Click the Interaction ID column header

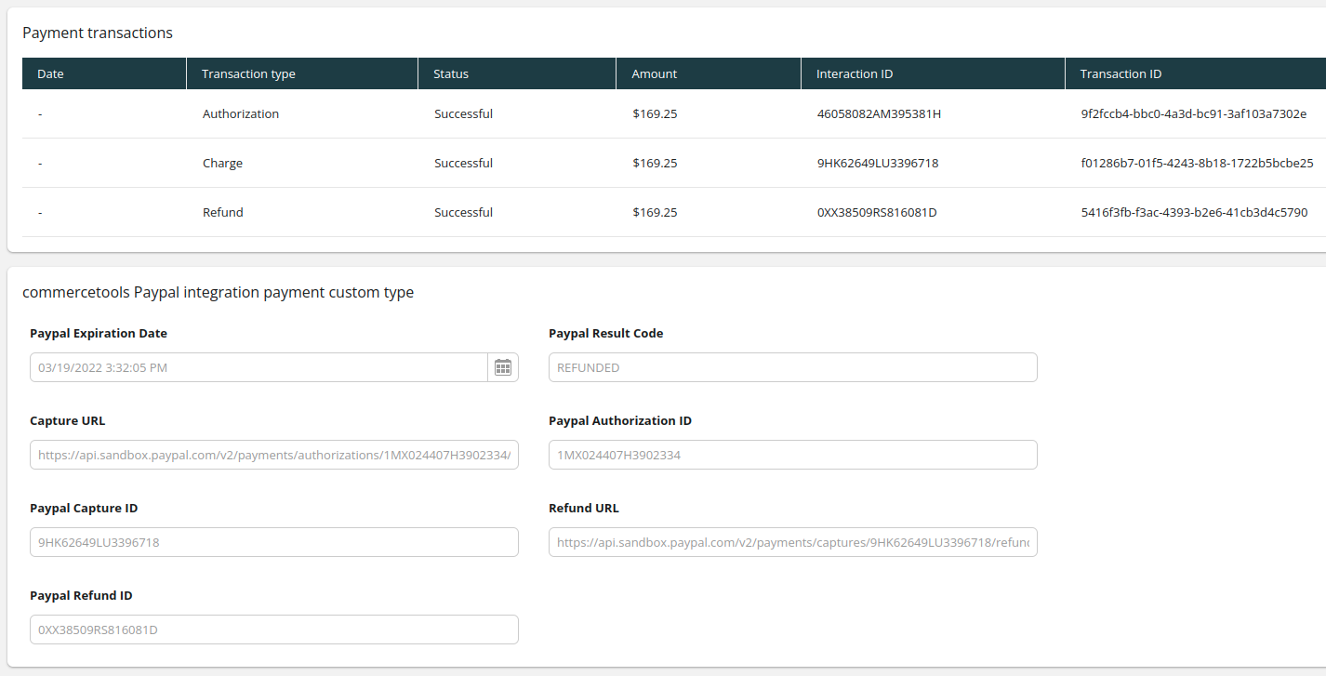click(854, 73)
